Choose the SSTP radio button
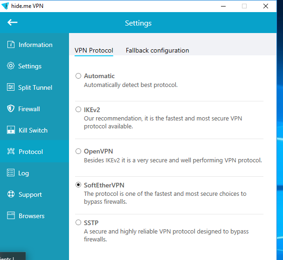This screenshot has height=260, width=283. (x=78, y=222)
